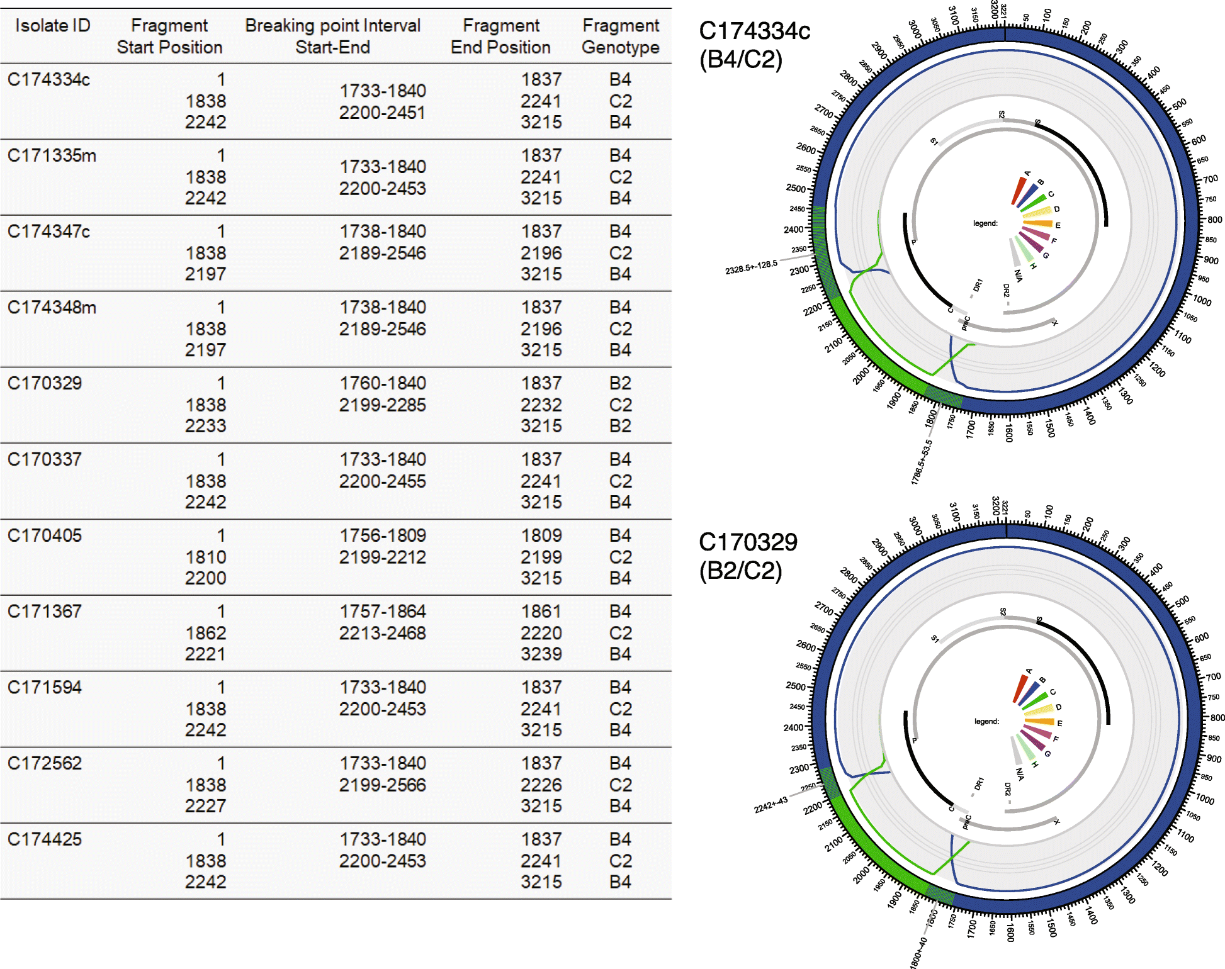Select isolate C170329 in the table
Screen dimensions: 1225x969
click(x=45, y=383)
